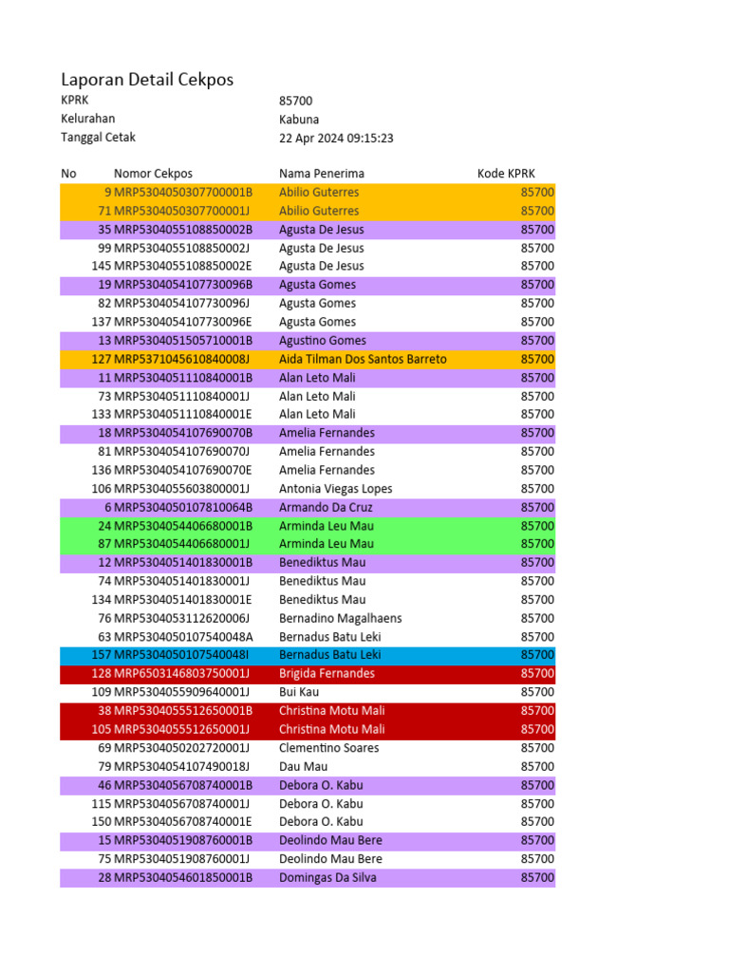Click cekpos MRP5304051110840001B in the Alan Leto Mali row
Screen dimensions: 729x972
coord(183,378)
